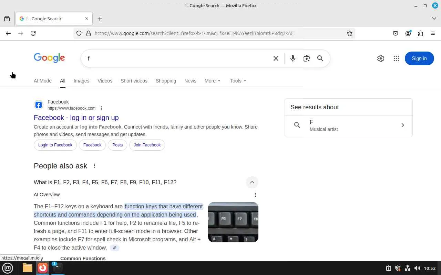Open the volume control in tray
This screenshot has height=275, width=441.
(417, 268)
